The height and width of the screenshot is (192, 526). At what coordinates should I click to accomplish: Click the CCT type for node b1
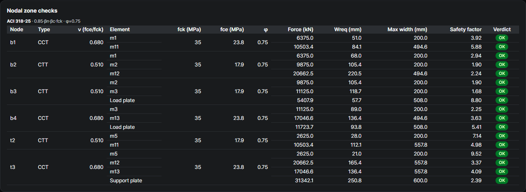(43, 42)
